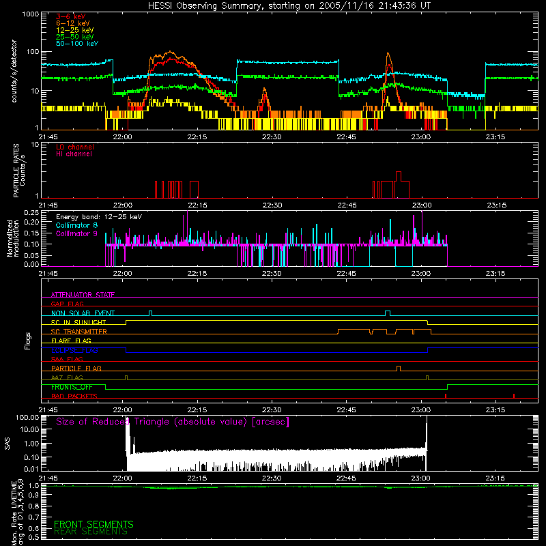Screen dimensions: 546x546
Task: Click the SAA FLAG label
Action: click(67, 359)
